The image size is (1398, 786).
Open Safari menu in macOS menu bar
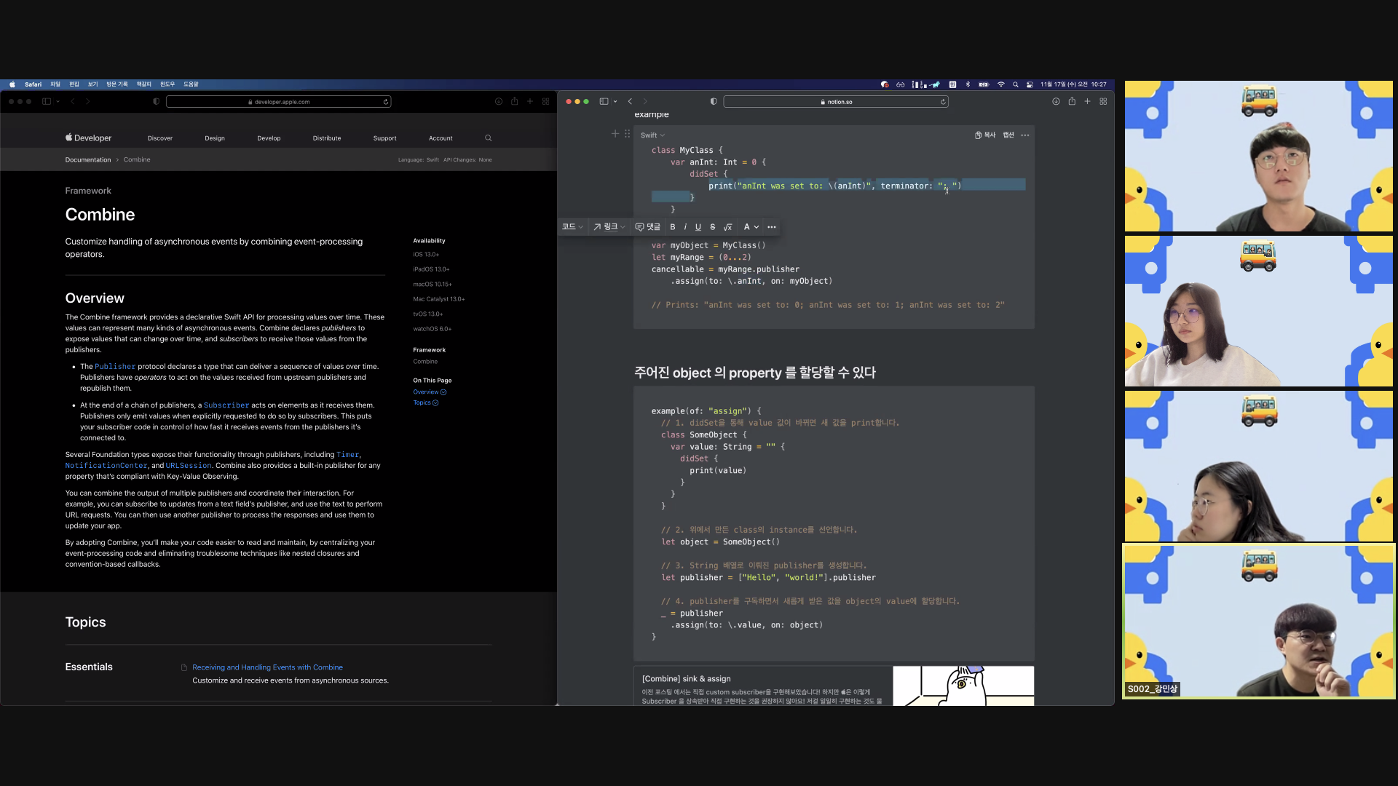click(x=33, y=84)
